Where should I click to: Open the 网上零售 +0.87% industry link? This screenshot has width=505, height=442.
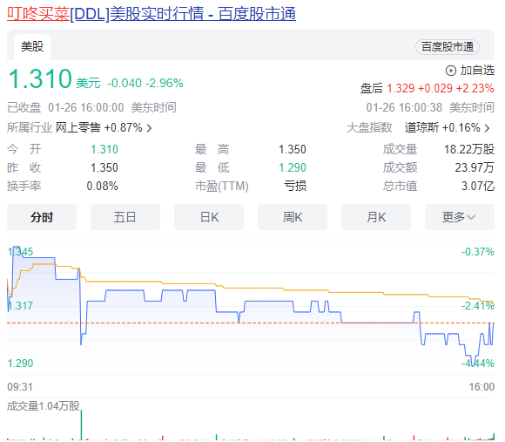tap(99, 127)
